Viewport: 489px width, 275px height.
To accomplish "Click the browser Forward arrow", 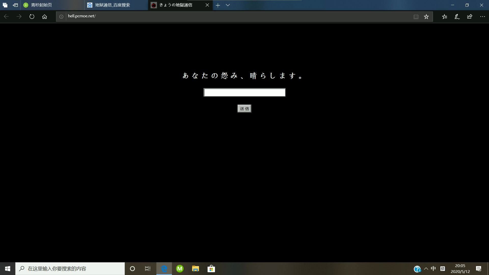I will click(x=19, y=17).
